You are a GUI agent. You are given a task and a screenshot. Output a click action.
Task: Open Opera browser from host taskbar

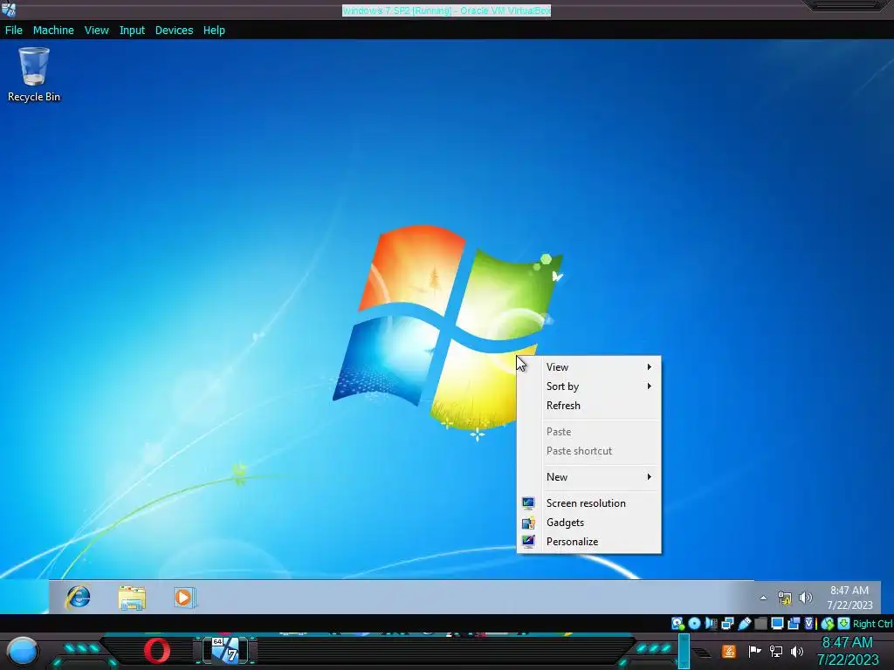click(x=157, y=651)
